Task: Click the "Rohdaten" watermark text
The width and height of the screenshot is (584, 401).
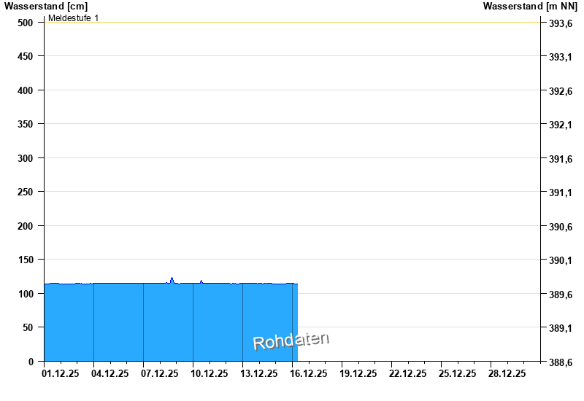Action: click(x=291, y=340)
